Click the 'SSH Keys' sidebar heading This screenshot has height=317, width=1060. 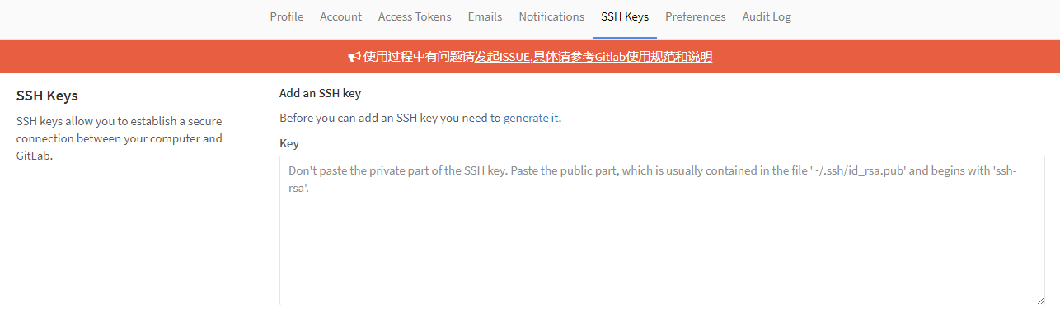tap(47, 96)
